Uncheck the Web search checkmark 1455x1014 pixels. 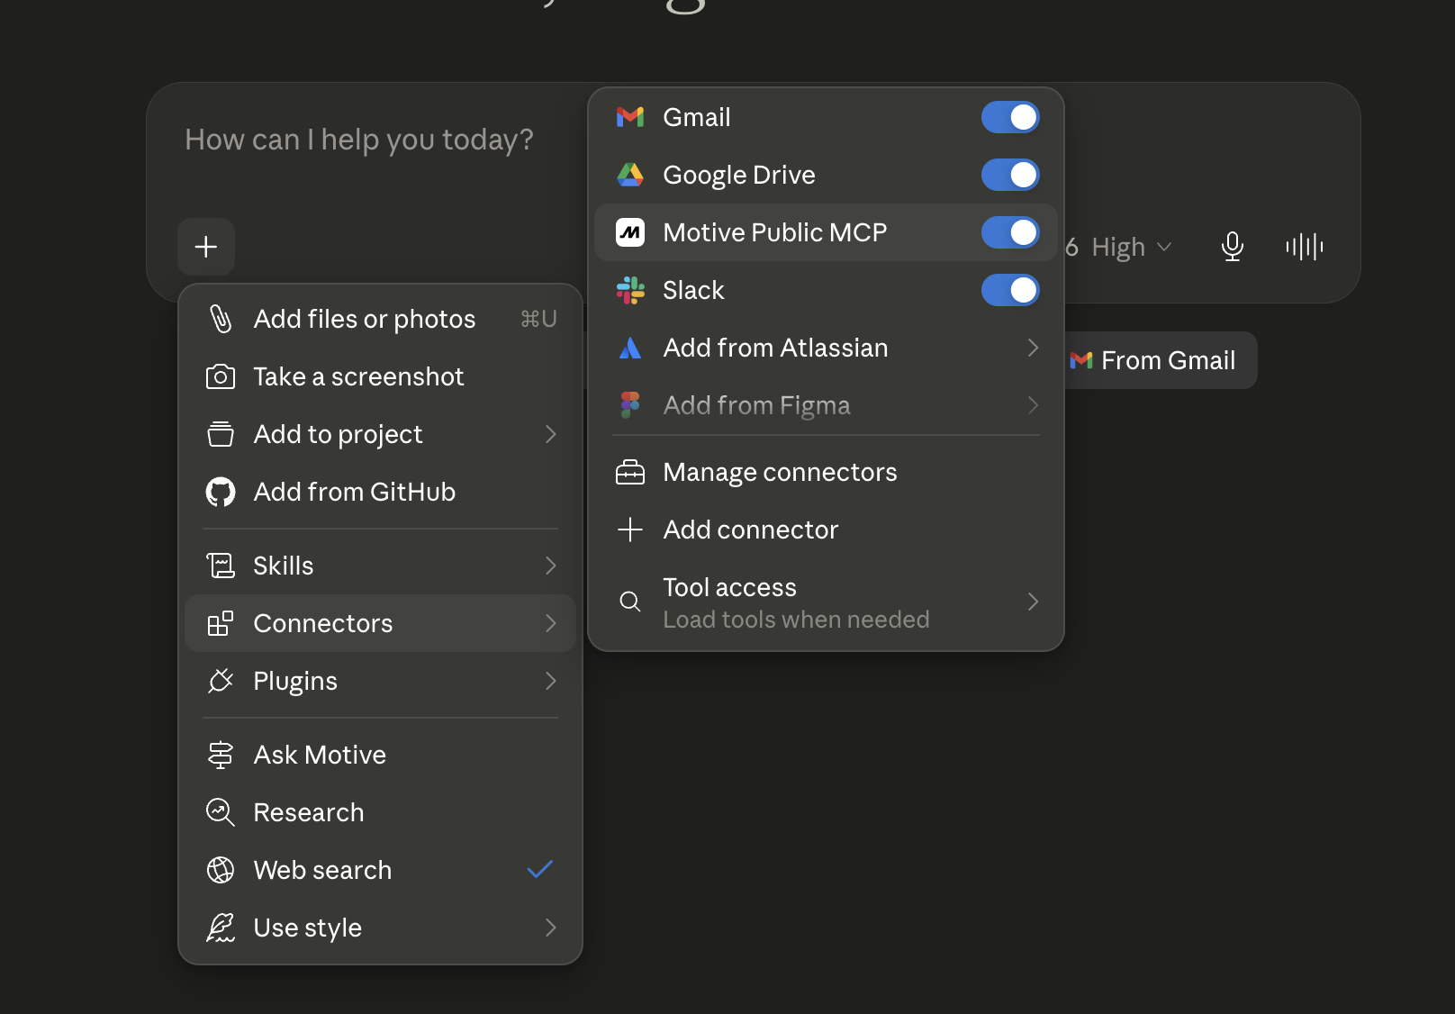pyautogui.click(x=539, y=870)
